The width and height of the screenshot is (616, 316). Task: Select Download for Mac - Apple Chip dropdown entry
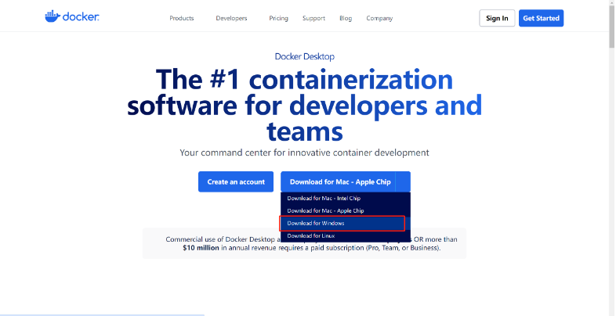coord(346,210)
